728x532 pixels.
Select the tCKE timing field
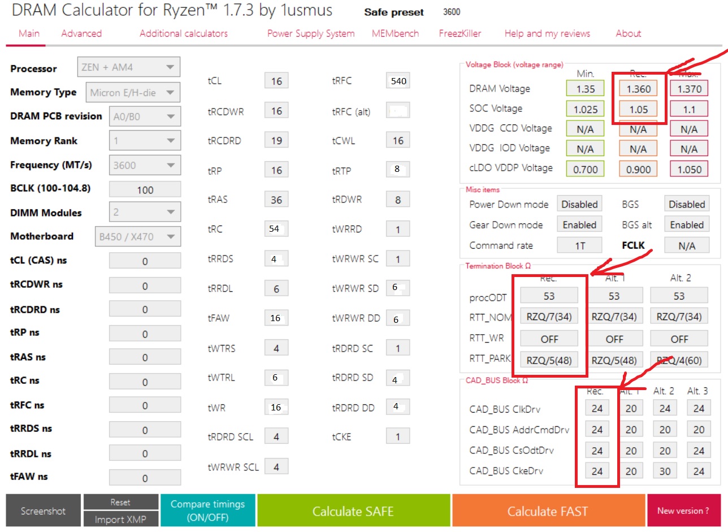point(398,436)
